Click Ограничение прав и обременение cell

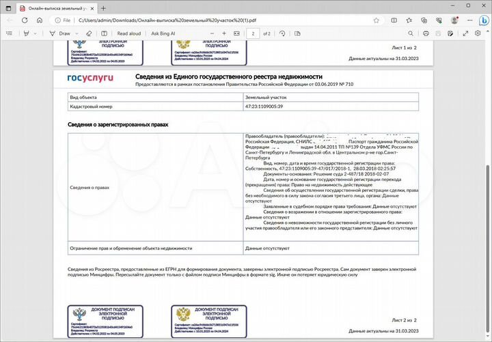click(155, 248)
